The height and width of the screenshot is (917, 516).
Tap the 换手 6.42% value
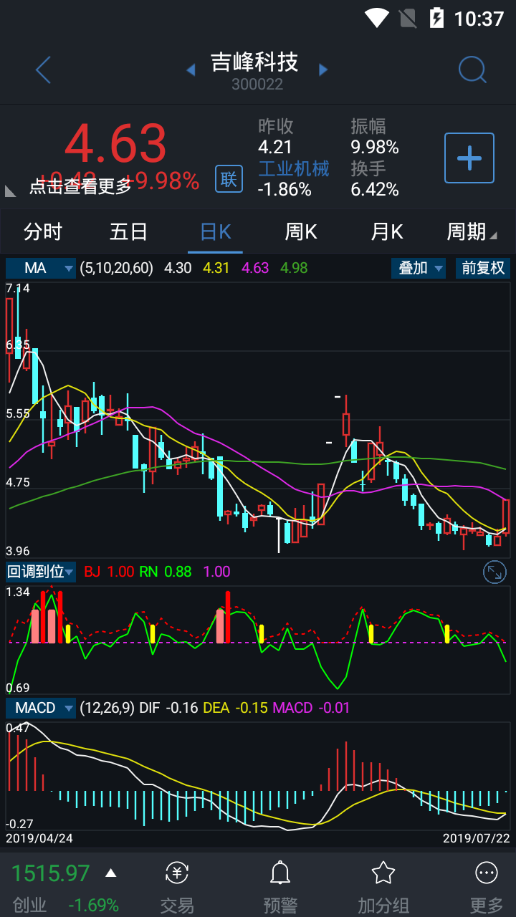pos(375,189)
